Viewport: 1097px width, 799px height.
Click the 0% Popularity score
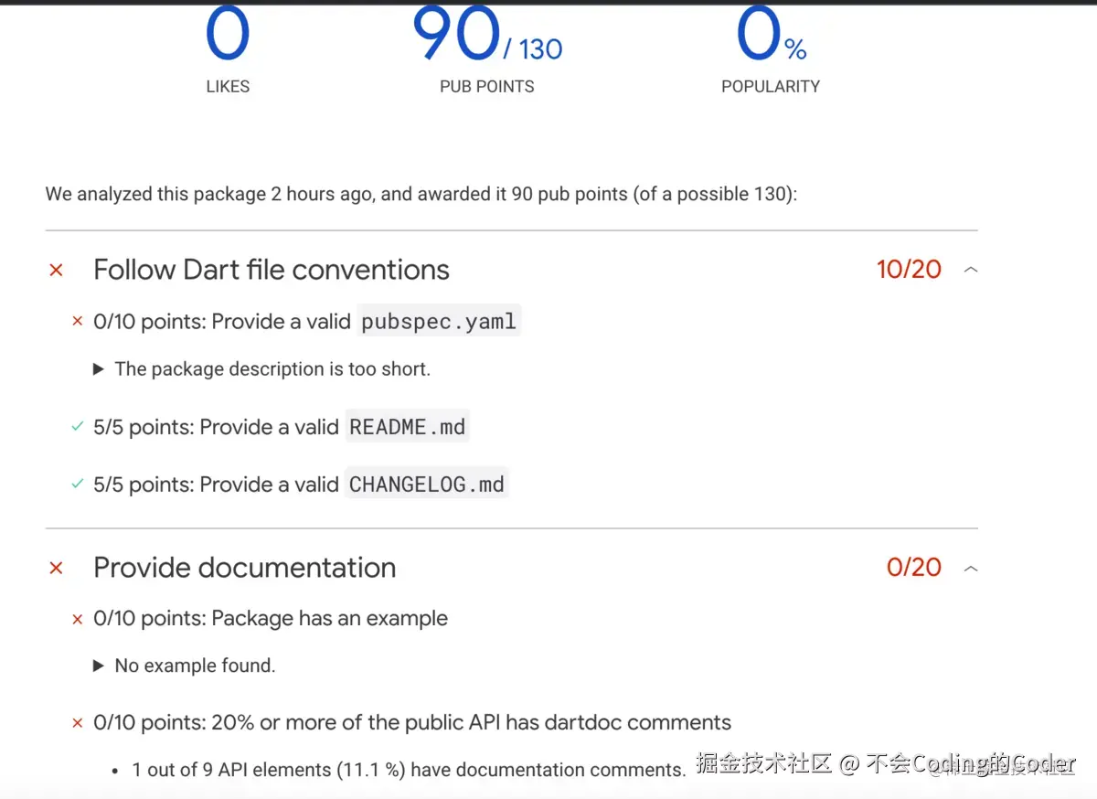(x=771, y=37)
